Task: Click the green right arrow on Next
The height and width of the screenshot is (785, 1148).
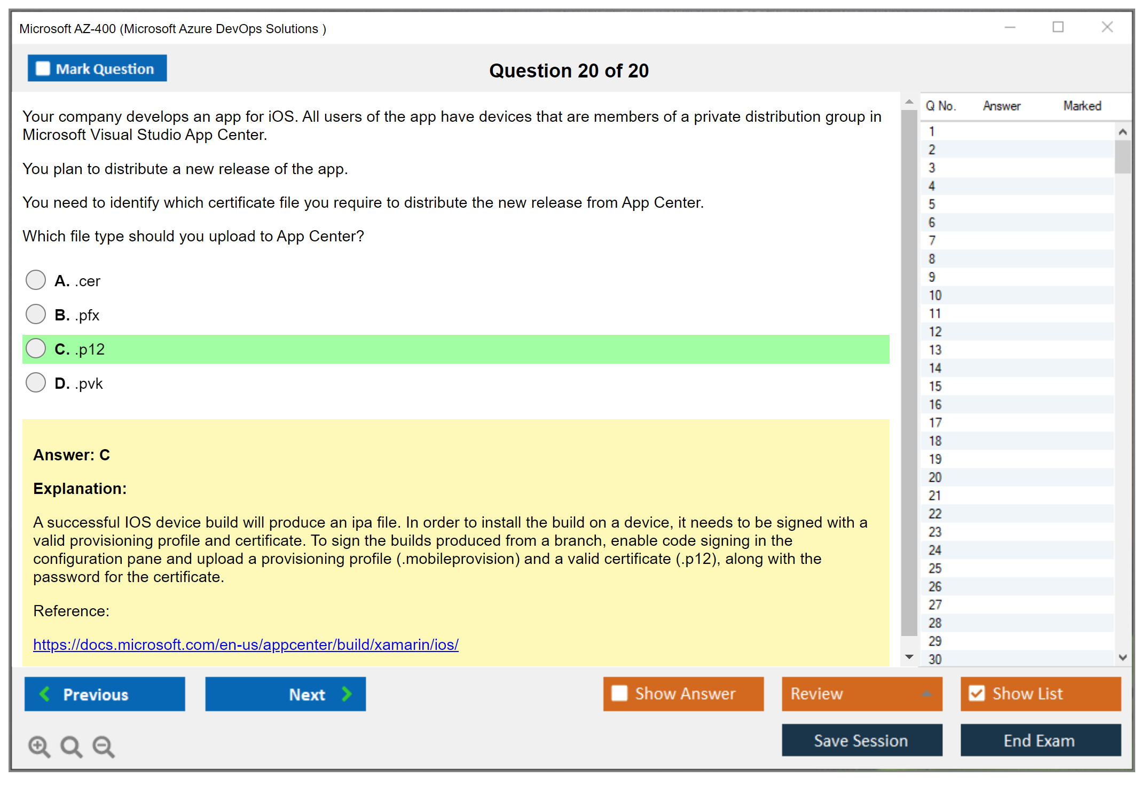Action: (347, 694)
